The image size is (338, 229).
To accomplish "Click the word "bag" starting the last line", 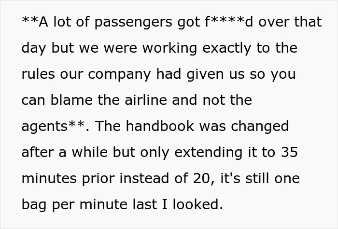I will [34, 205].
